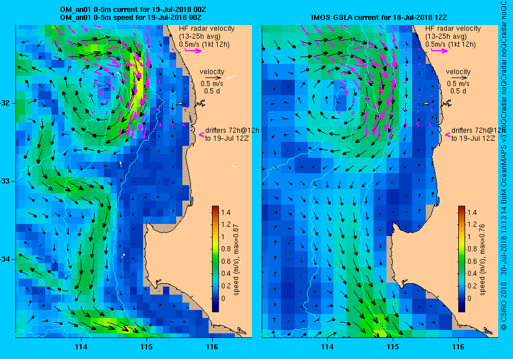Screen dimensions: 513x359
Task: Click the title 'OM_an01 0-5m speed for 19-Jul-2018 00Z'
Action: [x=131, y=17]
